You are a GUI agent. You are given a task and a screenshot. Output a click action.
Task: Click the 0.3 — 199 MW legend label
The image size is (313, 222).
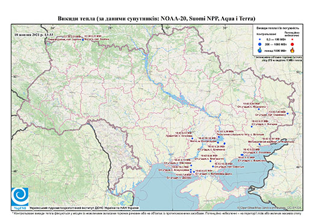(x=276, y=39)
